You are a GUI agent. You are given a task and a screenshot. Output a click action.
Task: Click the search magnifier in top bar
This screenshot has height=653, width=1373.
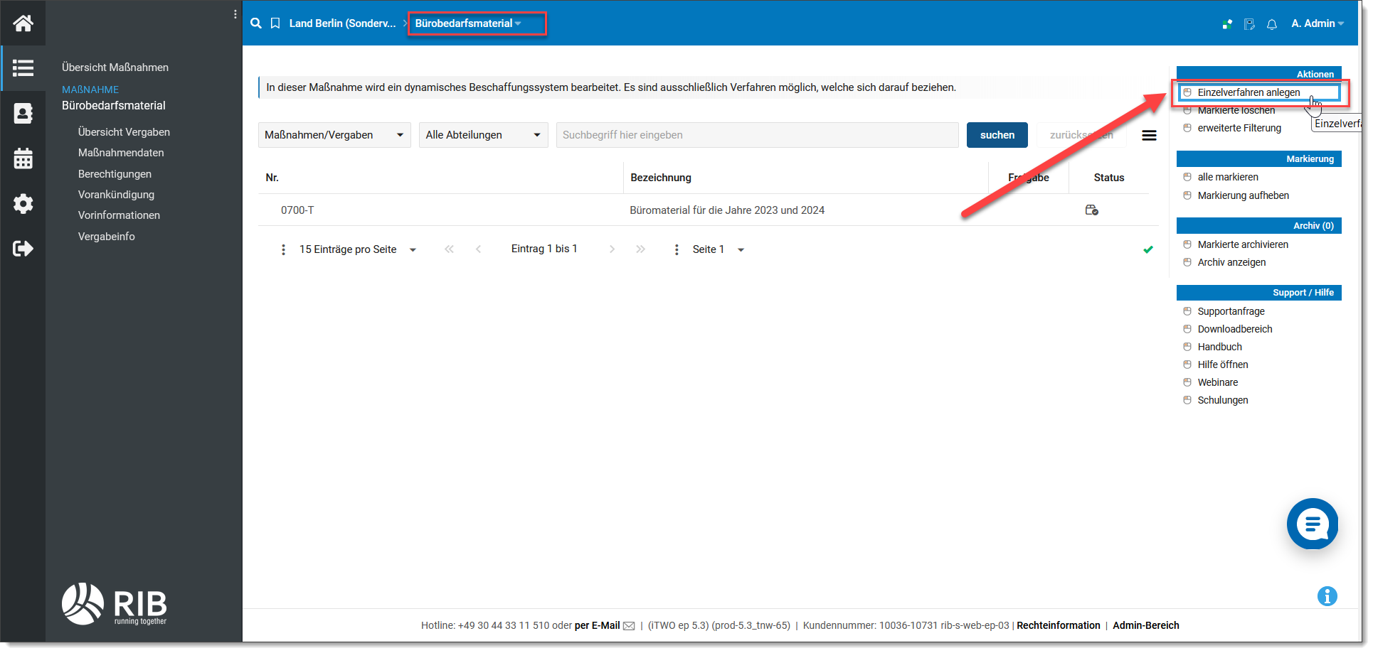(256, 23)
